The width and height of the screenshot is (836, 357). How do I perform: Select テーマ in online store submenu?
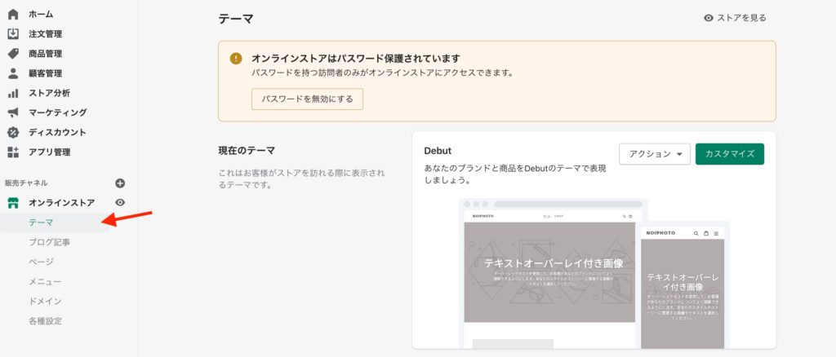click(41, 223)
